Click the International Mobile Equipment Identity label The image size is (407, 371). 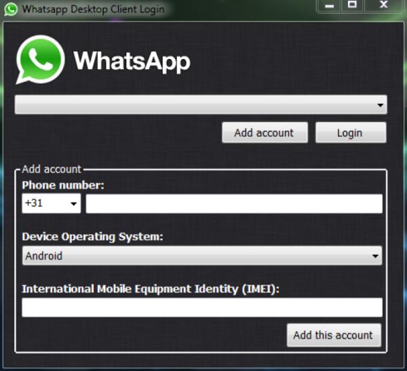tap(151, 288)
